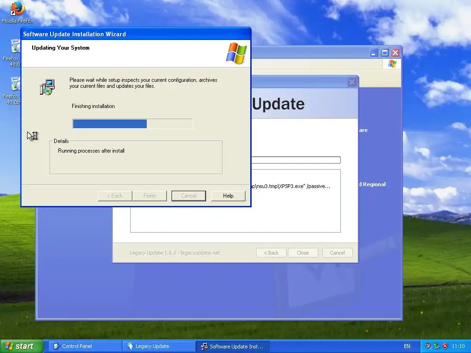Click Back in the Legacy Update dialog
Image resolution: width=471 pixels, height=353 pixels.
[x=271, y=253]
